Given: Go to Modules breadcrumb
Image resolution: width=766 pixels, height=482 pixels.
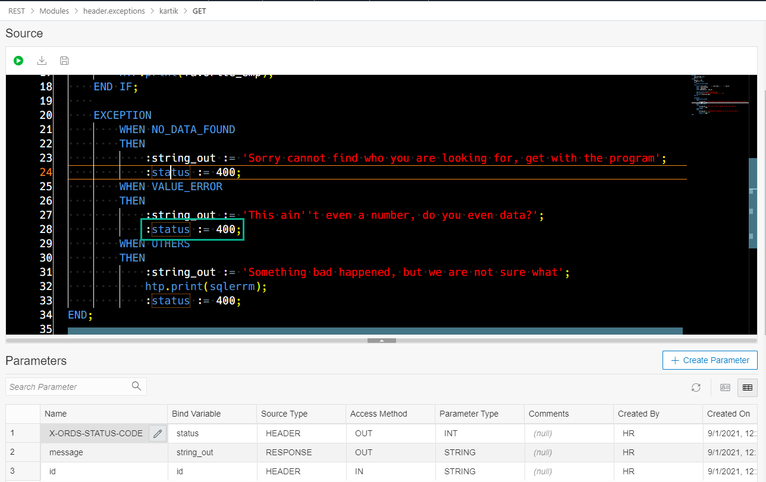Looking at the screenshot, I should (54, 11).
